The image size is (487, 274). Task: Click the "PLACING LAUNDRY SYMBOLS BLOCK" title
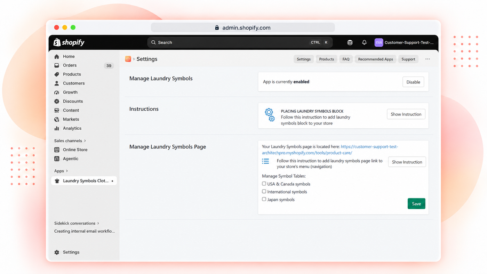click(312, 111)
